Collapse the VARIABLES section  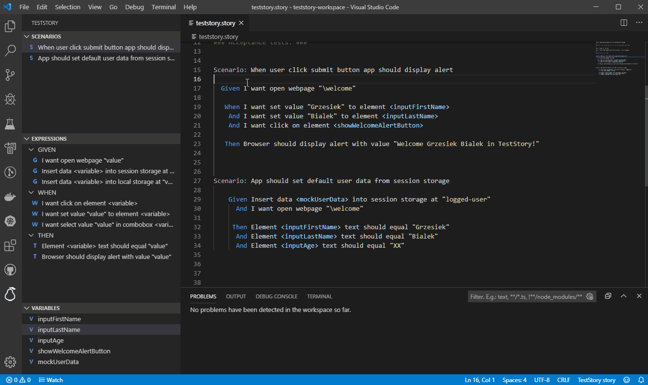click(x=101, y=308)
